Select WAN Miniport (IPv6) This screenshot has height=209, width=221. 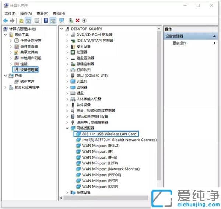point(99,157)
